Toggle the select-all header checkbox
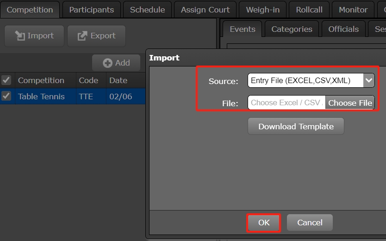This screenshot has width=386, height=241. coord(6,80)
